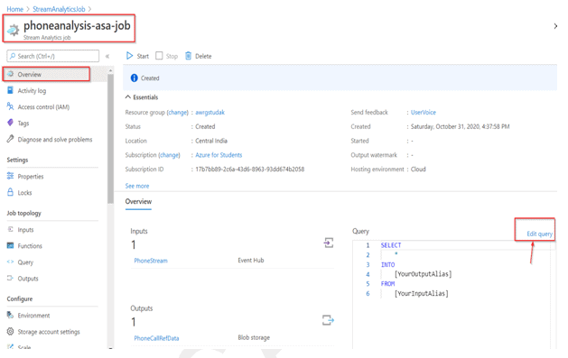Open the PhoneStream input link

(151, 261)
